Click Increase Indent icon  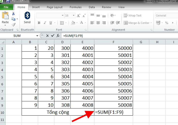pyautogui.click(x=118, y=23)
